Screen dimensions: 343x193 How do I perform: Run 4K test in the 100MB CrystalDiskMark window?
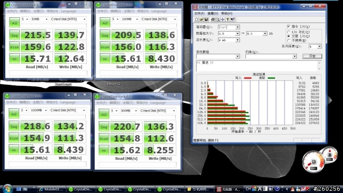click(x=105, y=58)
